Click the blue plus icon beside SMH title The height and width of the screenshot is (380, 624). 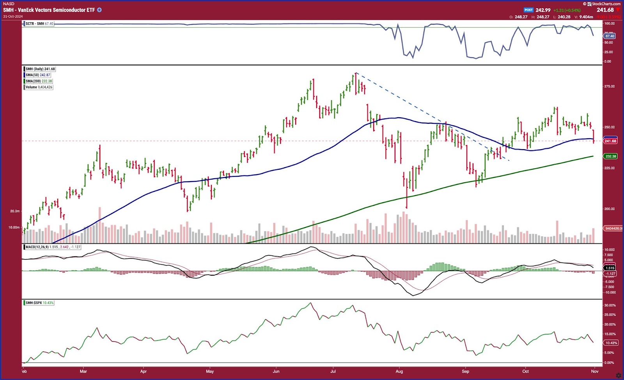pyautogui.click(x=99, y=10)
